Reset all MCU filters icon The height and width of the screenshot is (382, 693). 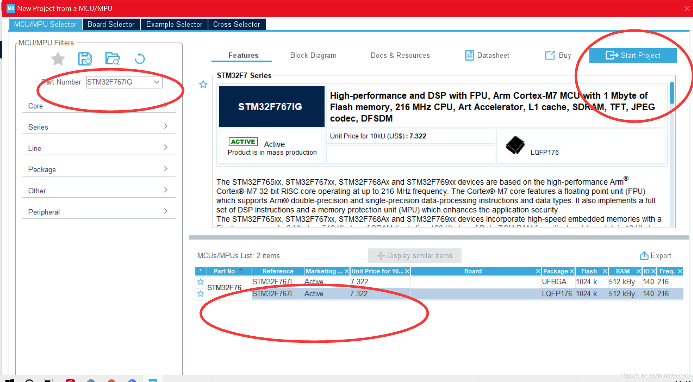tap(140, 59)
